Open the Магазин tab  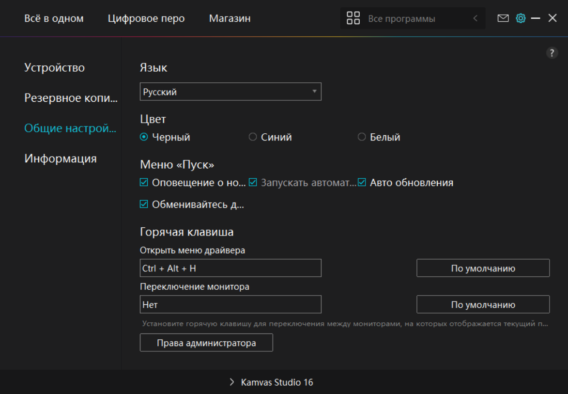click(x=230, y=18)
